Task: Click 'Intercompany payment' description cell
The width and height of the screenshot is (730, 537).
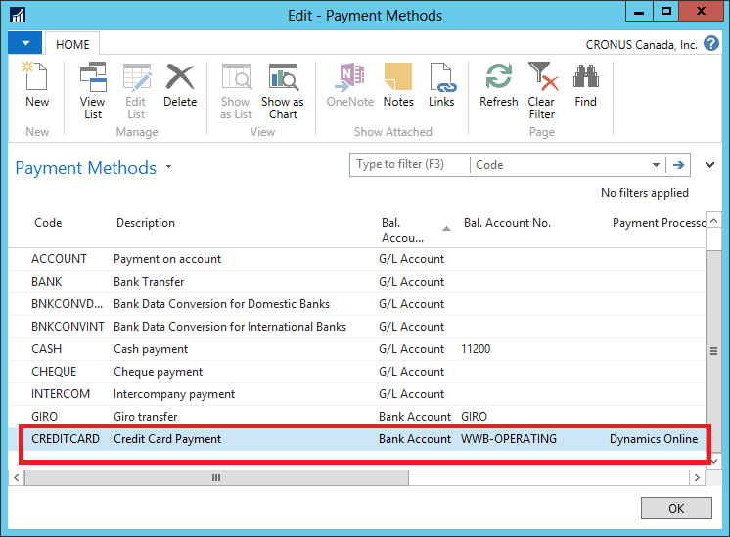Action: point(174,393)
